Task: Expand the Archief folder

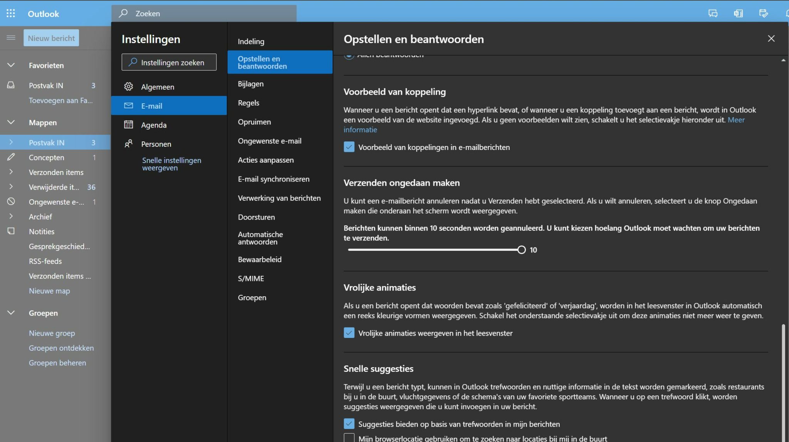Action: [x=10, y=216]
